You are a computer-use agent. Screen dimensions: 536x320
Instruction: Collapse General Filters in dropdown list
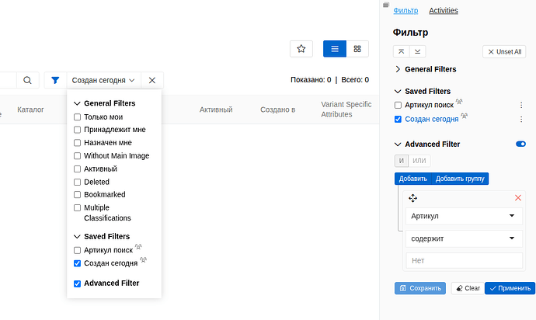coord(77,103)
